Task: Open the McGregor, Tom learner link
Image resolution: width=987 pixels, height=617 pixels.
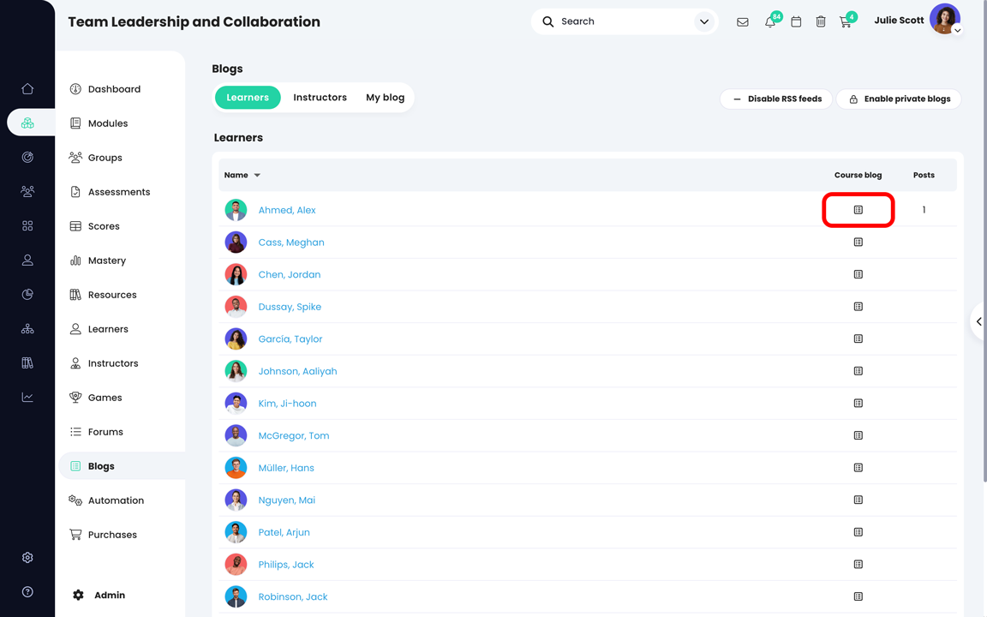Action: click(x=293, y=435)
